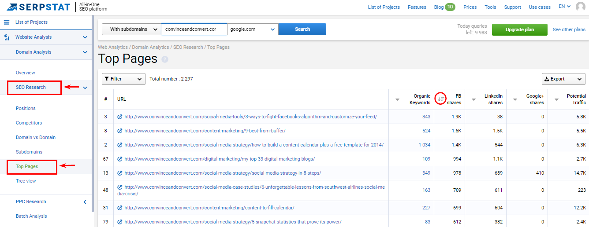Open the google.com search engine dropdown
The image size is (589, 227).
coord(253,29)
